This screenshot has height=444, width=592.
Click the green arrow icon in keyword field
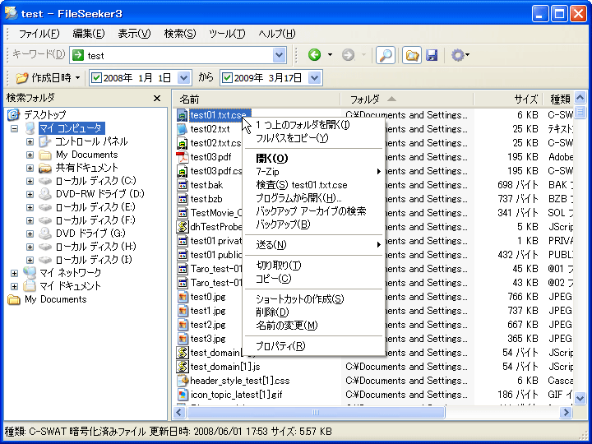78,56
